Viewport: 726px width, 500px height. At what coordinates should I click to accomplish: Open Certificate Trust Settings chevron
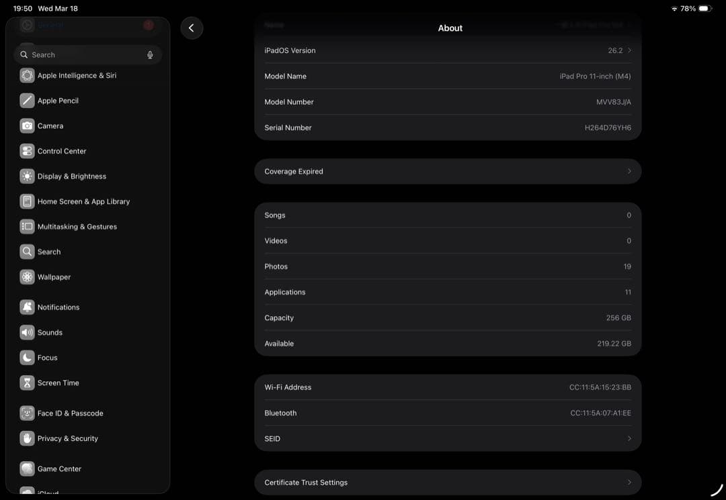coord(629,482)
